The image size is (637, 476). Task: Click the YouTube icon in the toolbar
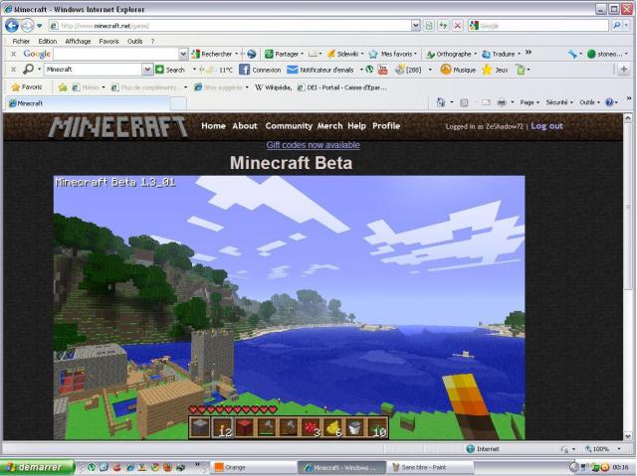382,70
